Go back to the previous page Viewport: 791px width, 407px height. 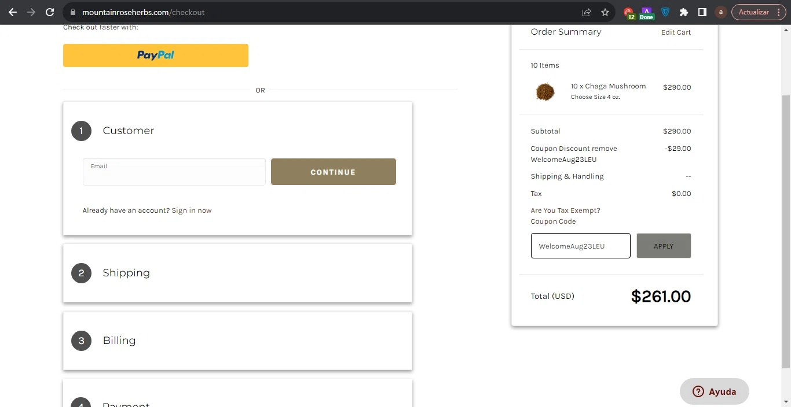(13, 12)
